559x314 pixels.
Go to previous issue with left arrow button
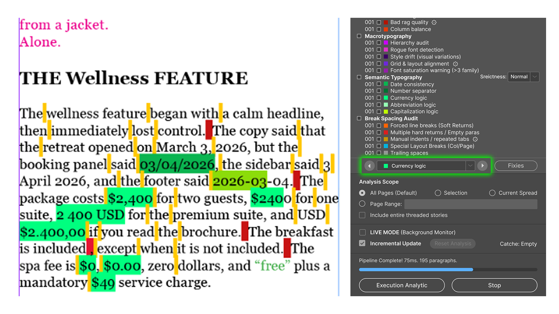369,166
